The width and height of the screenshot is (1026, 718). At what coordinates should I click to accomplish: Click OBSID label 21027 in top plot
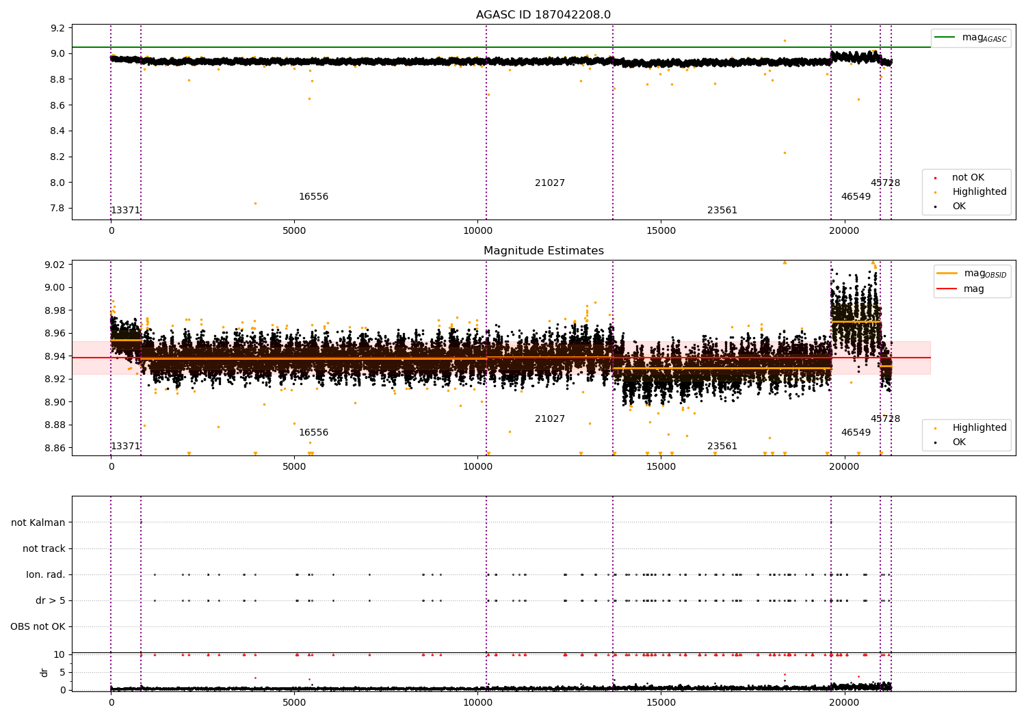click(x=550, y=183)
